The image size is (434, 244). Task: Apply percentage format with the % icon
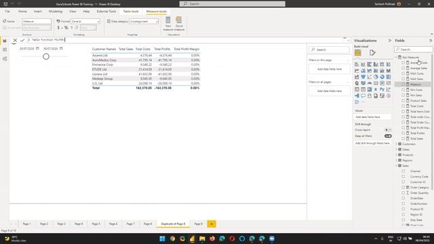(x=66, y=28)
